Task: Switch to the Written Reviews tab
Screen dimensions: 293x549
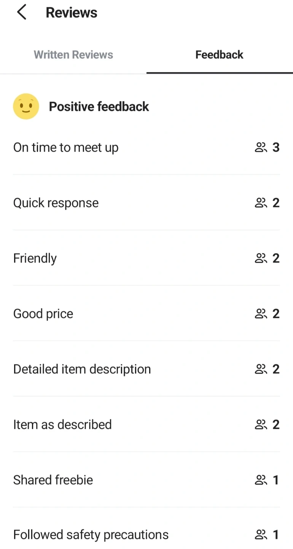Action: coord(73,55)
